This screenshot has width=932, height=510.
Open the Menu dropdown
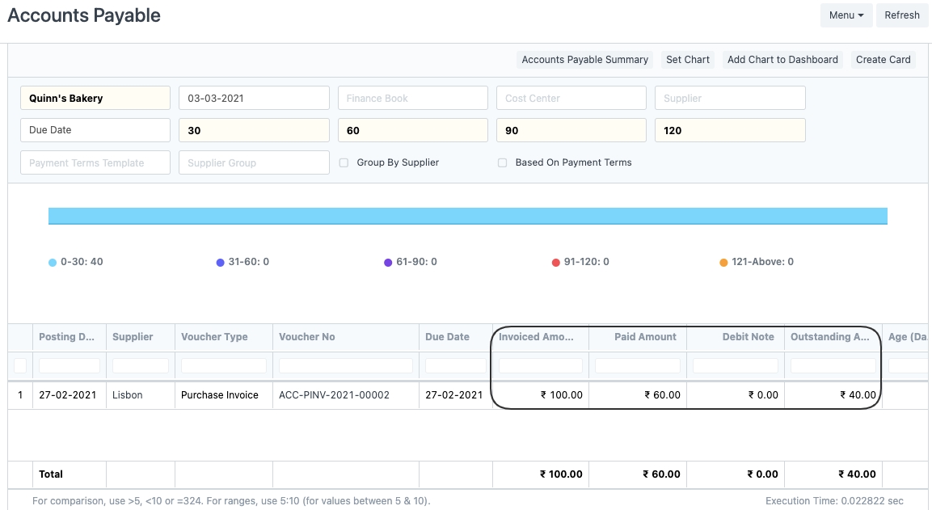846,15
